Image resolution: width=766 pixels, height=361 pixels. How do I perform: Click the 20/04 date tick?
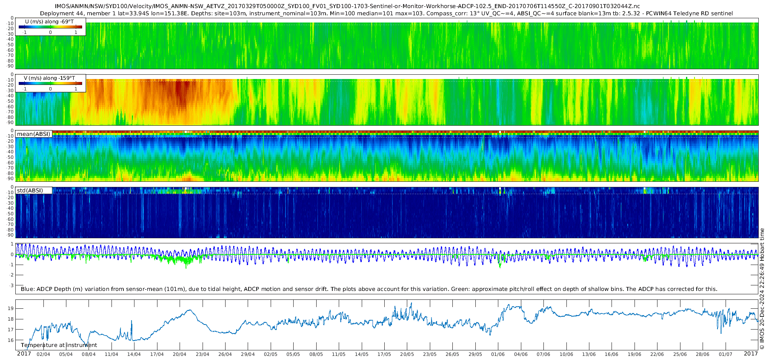pos(179,354)
